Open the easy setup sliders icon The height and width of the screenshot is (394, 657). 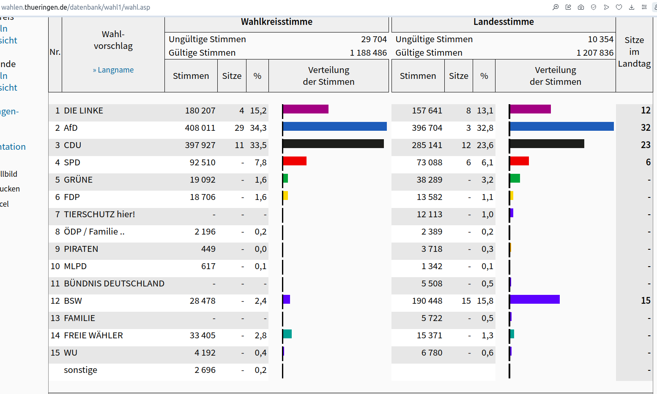pyautogui.click(x=644, y=7)
